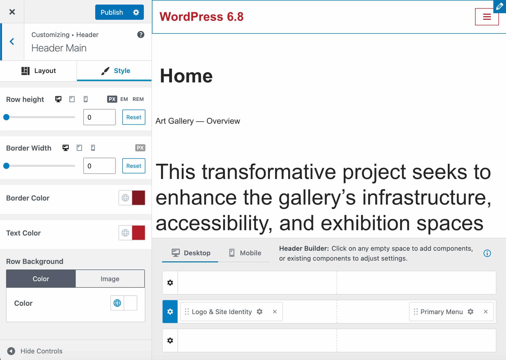The image size is (506, 360).
Task: Switch to the Layout tab
Action: (x=38, y=71)
